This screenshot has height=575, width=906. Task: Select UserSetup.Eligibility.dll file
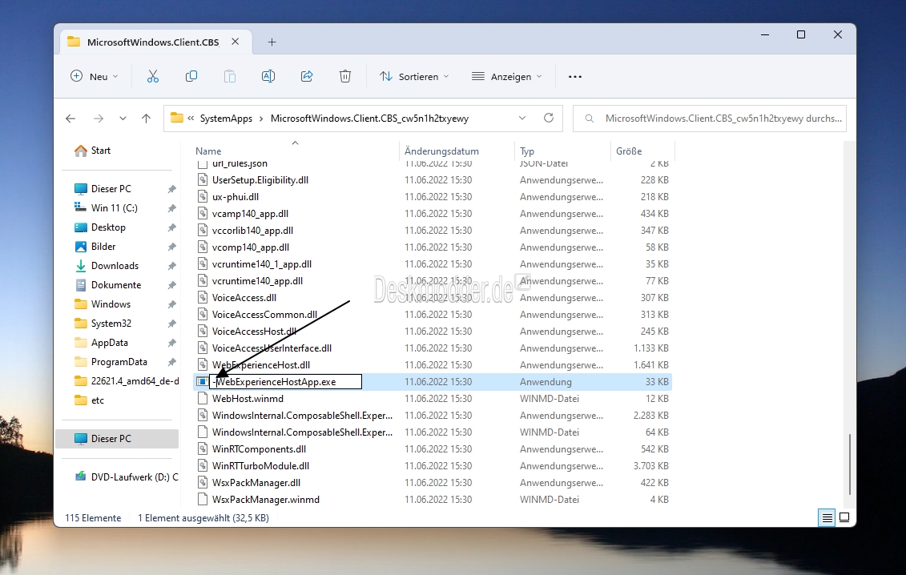pyautogui.click(x=260, y=179)
